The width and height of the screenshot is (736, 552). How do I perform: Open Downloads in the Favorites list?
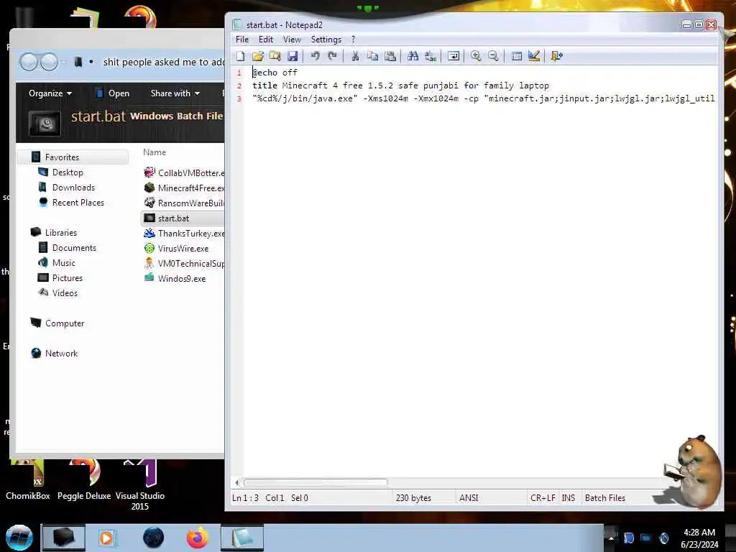point(73,188)
